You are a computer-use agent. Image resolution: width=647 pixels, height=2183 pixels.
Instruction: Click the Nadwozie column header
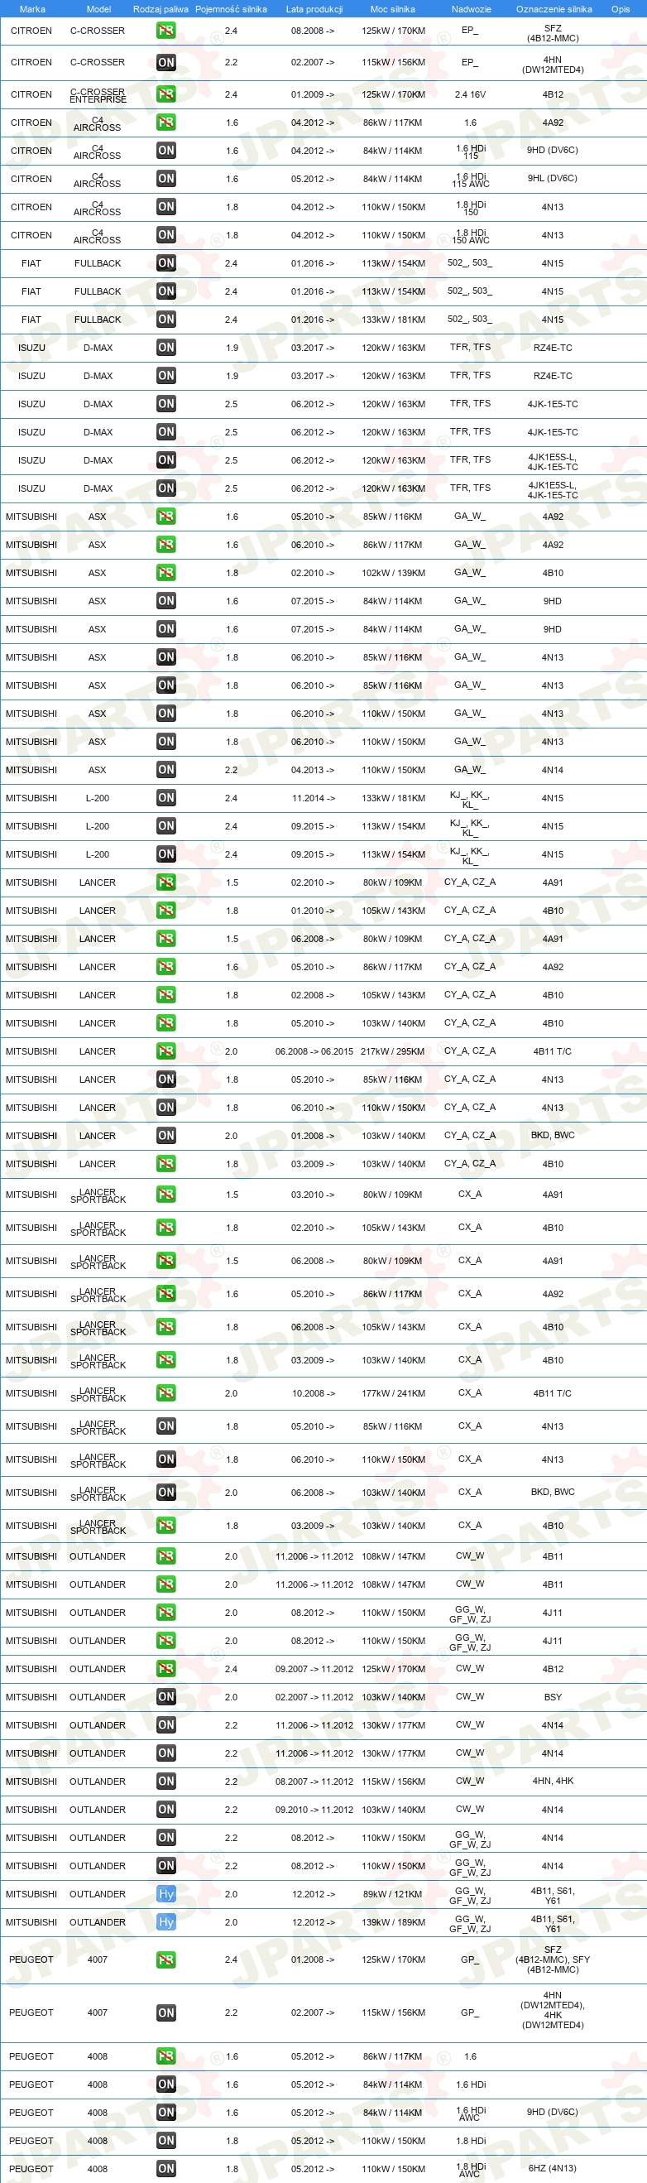[x=471, y=9]
